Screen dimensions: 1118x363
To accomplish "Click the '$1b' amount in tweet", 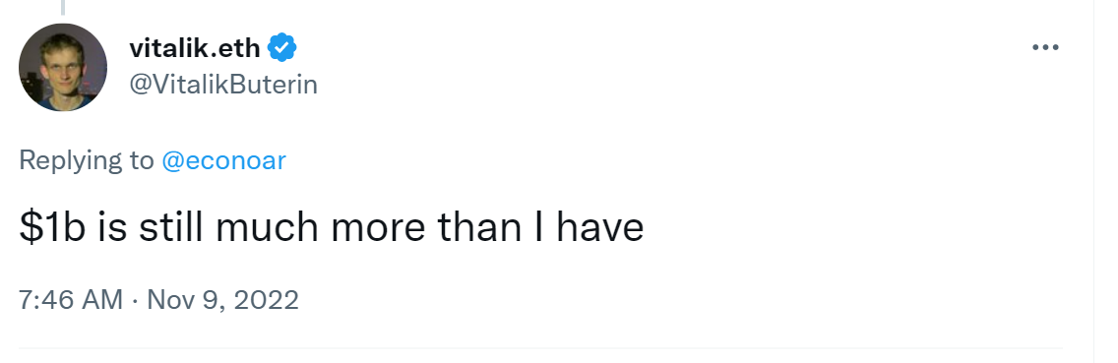I will tap(52, 228).
